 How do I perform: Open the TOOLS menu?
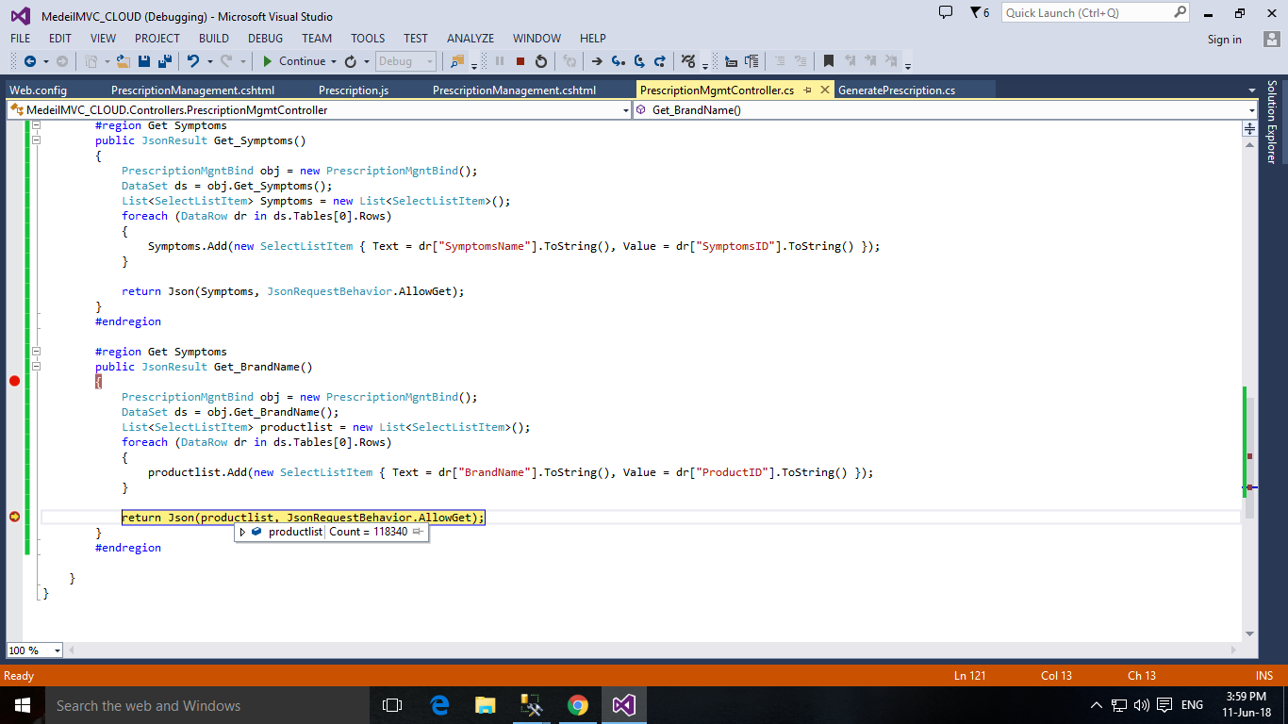pyautogui.click(x=368, y=39)
